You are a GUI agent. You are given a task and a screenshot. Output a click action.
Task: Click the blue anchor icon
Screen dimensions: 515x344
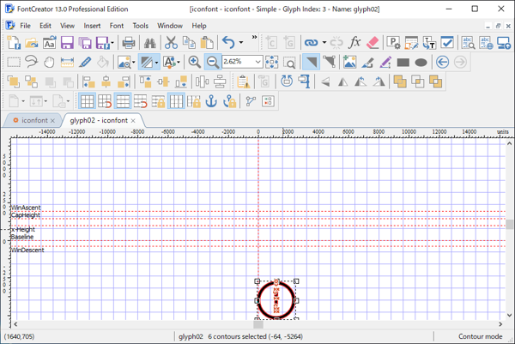[211, 101]
